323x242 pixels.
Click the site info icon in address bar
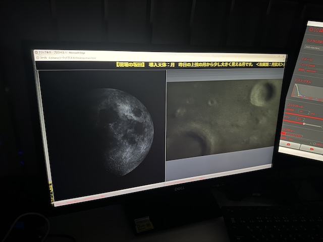pos(37,58)
